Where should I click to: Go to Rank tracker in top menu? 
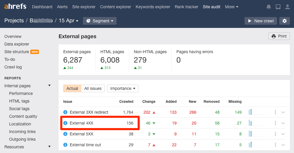pyautogui.click(x=186, y=7)
